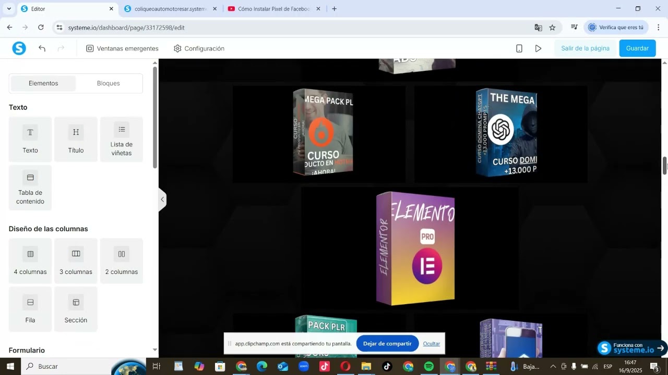Viewport: 668px width, 375px height.
Task: Add a Fila element
Action: 30,309
